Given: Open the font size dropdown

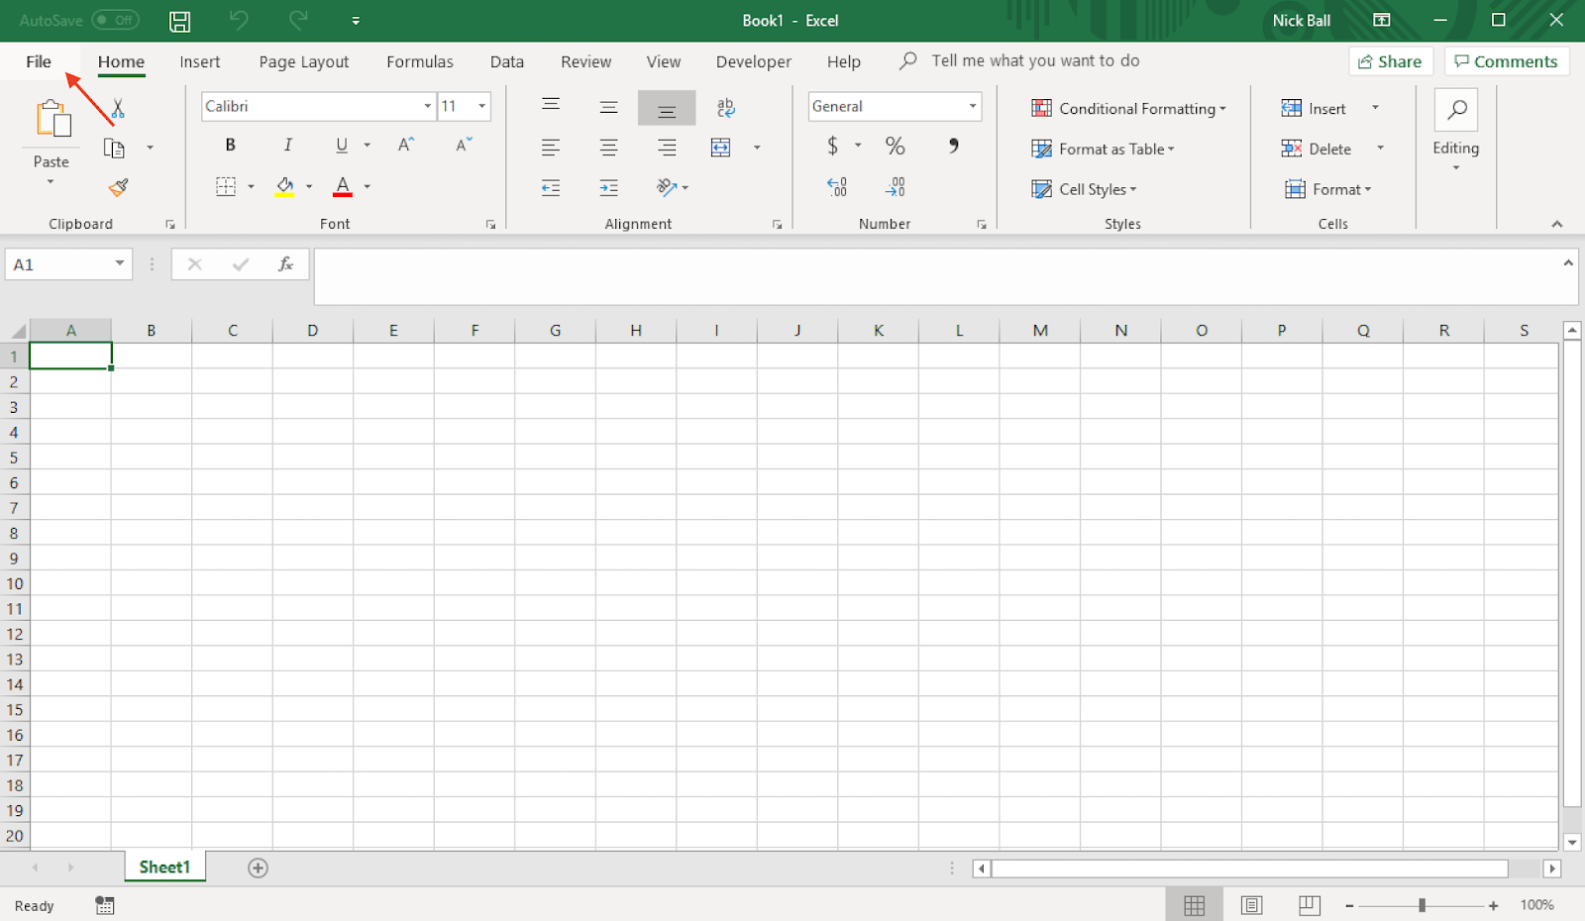Looking at the screenshot, I should click(x=482, y=106).
